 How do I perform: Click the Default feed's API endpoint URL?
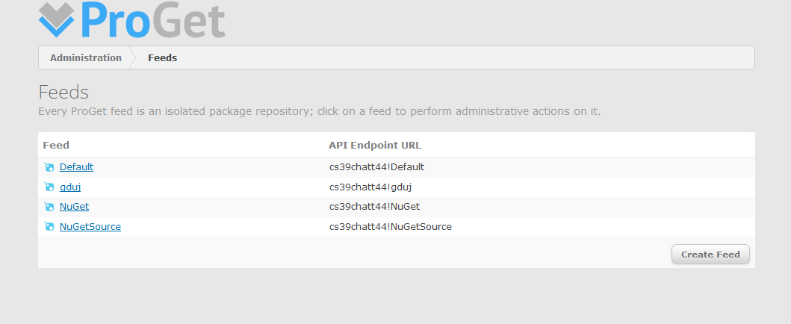tap(376, 167)
